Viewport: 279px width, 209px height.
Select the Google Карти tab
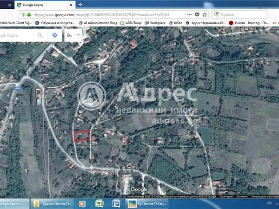point(45,5)
